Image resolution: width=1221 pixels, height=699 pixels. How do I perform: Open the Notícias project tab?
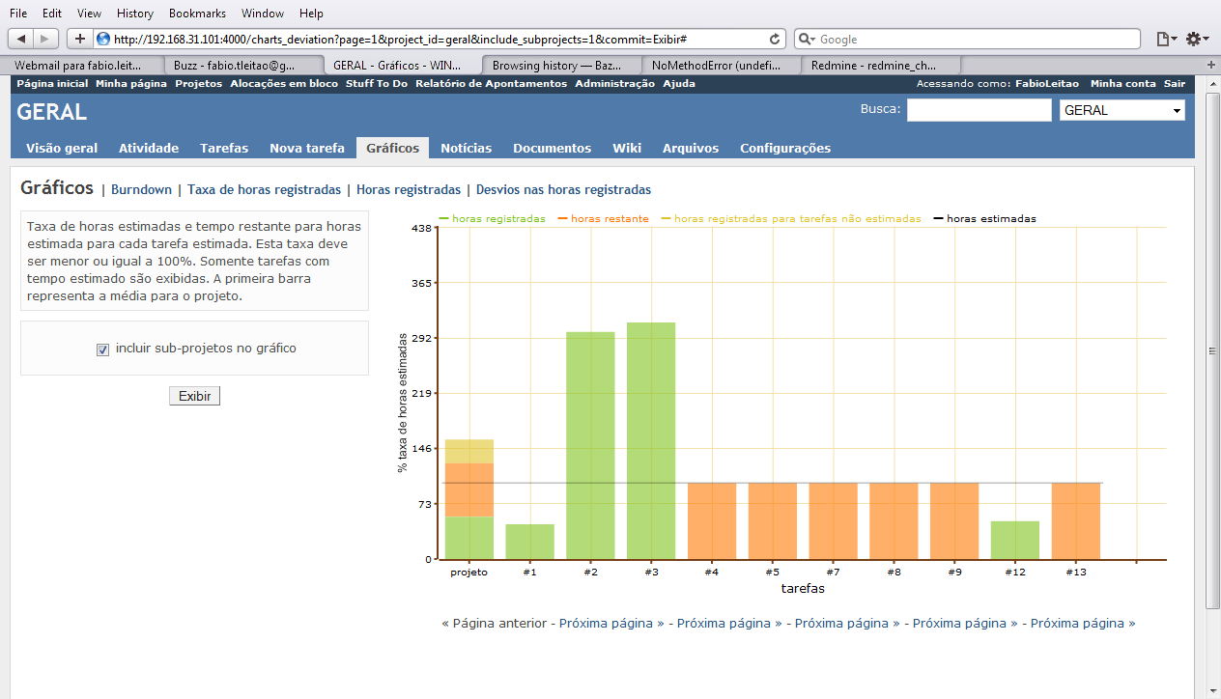[466, 148]
